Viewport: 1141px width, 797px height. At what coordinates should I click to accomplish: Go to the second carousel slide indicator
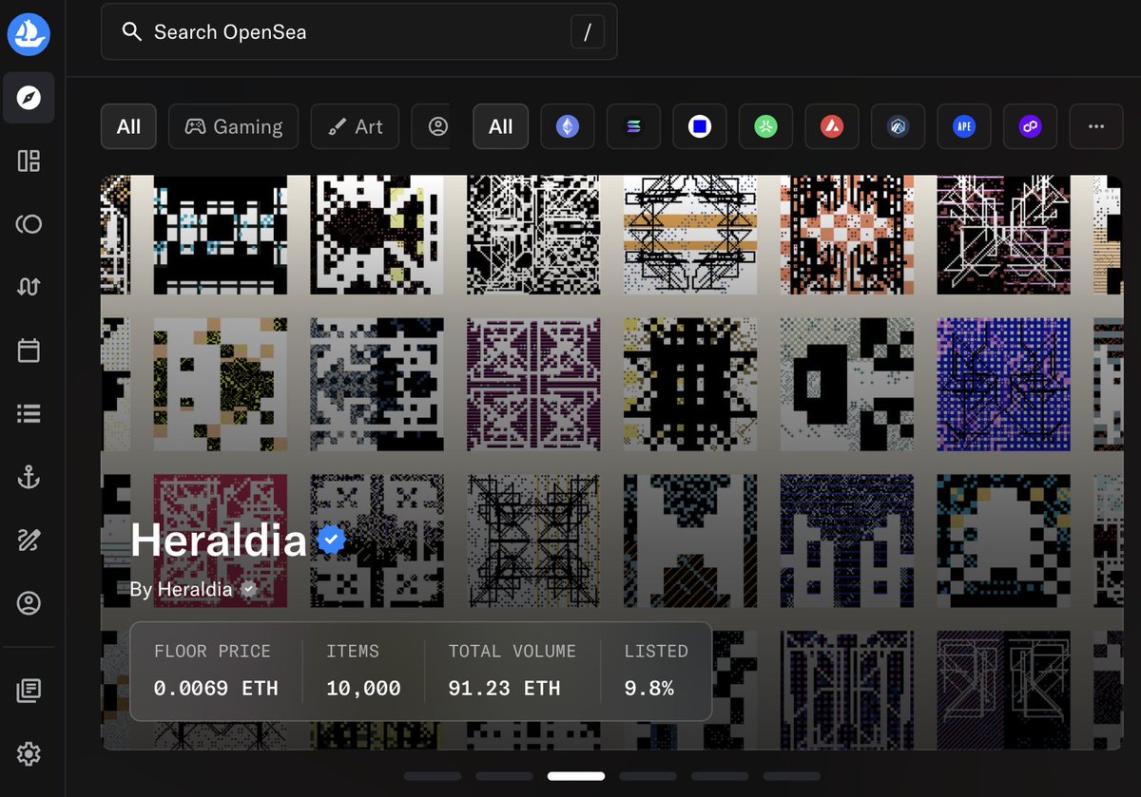[x=504, y=776]
